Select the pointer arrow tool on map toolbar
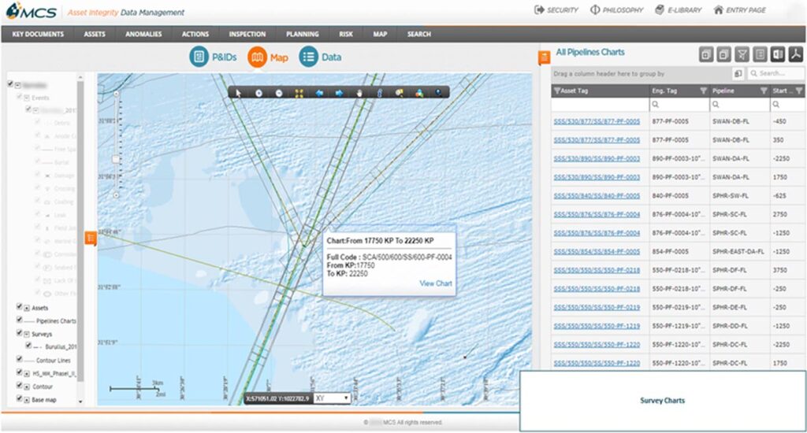This screenshot has height=433, width=807. pos(238,93)
